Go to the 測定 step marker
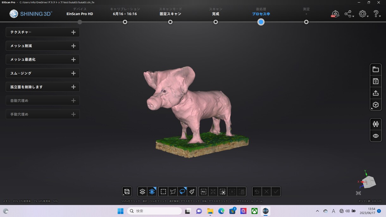The width and height of the screenshot is (386, 217). click(x=306, y=22)
